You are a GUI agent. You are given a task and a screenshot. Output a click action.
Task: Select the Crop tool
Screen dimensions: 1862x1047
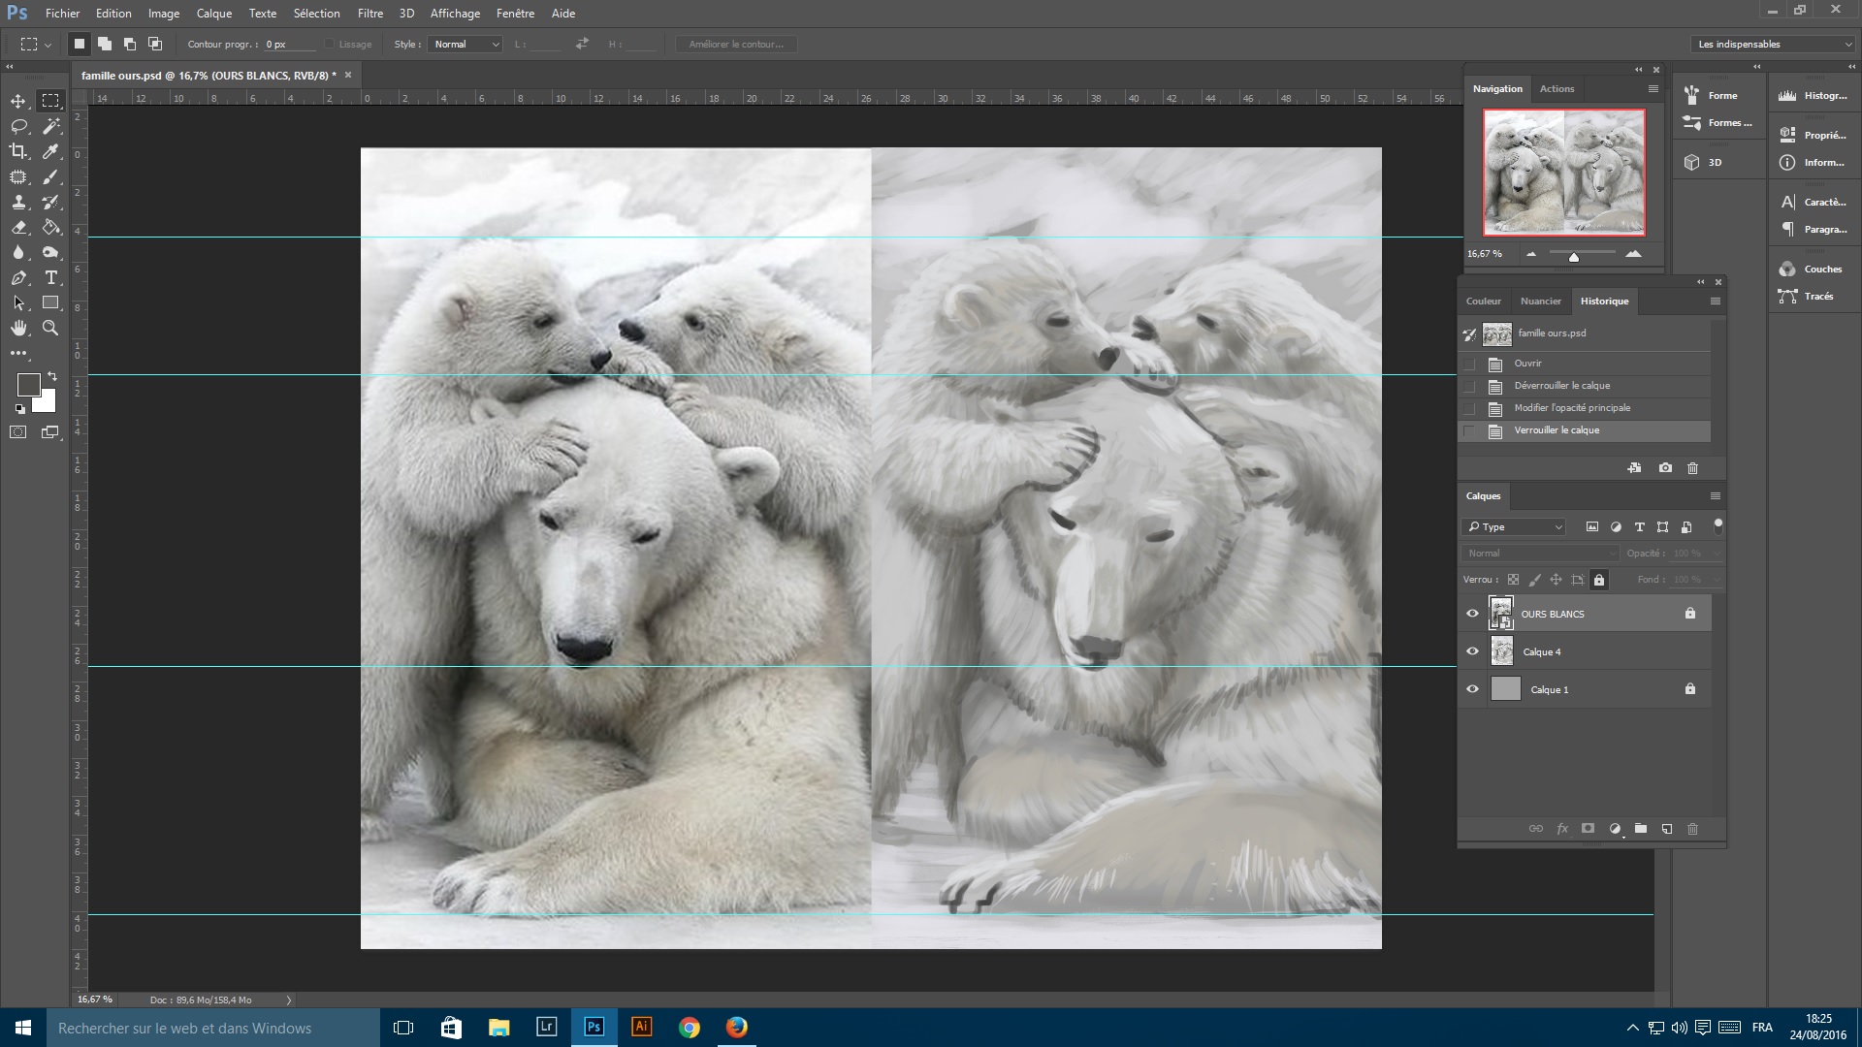click(18, 151)
